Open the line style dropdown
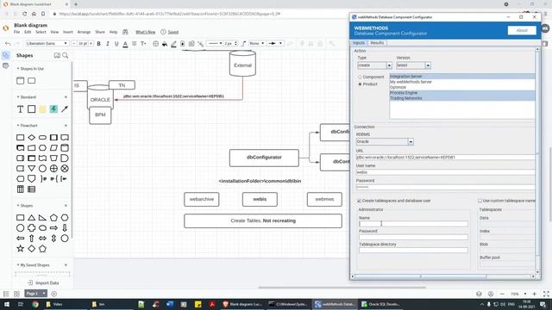This screenshot has width=552, height=310. pos(215,44)
